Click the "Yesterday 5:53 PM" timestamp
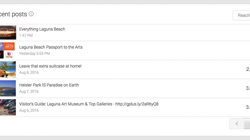 coord(34,54)
